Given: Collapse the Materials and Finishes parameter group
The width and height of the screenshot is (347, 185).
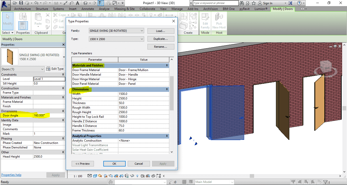Looking at the screenshot, I should (x=167, y=65).
